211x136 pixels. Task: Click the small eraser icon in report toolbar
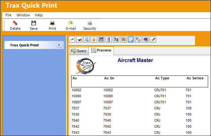pyautogui.click(x=72, y=39)
